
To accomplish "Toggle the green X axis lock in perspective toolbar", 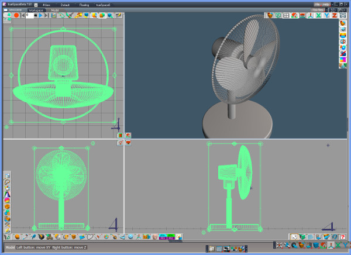I will (x=319, y=15).
